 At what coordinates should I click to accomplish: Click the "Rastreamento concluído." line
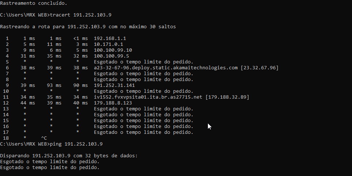pos(34,3)
